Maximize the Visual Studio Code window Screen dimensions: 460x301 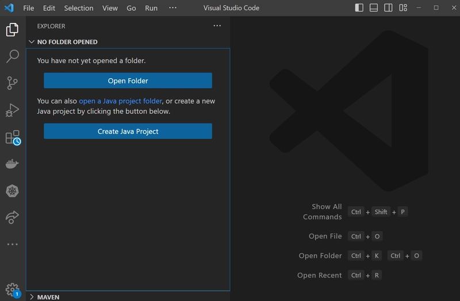[436, 7]
